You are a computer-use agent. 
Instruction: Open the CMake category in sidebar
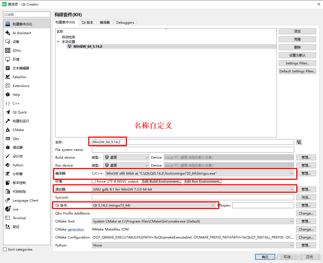(18, 130)
